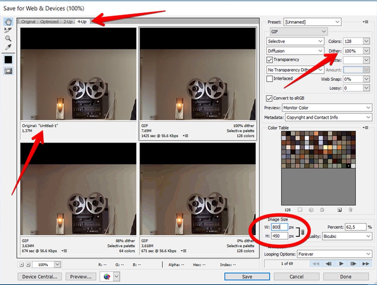Open the Diffusion dither method dropdown

click(x=295, y=50)
